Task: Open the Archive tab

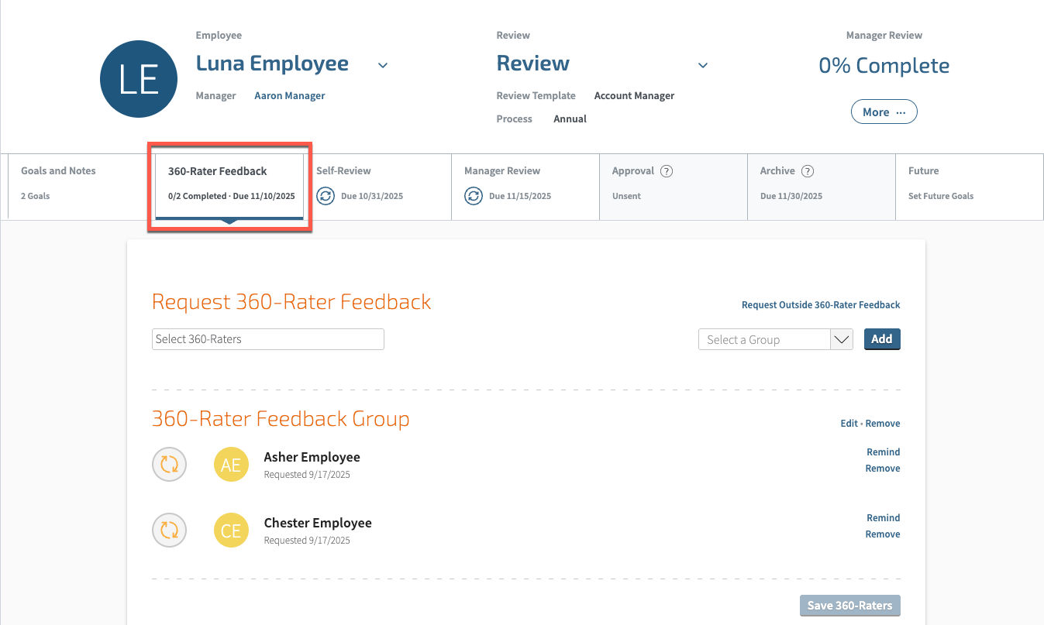Action: click(x=822, y=187)
